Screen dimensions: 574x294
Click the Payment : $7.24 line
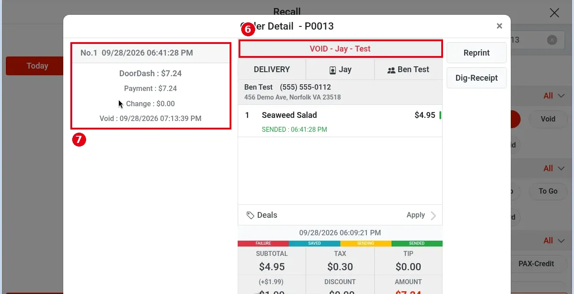(x=151, y=89)
